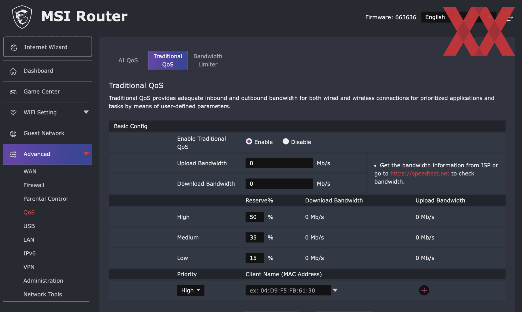522x312 pixels.
Task: Open Parental Control settings
Action: (45, 199)
